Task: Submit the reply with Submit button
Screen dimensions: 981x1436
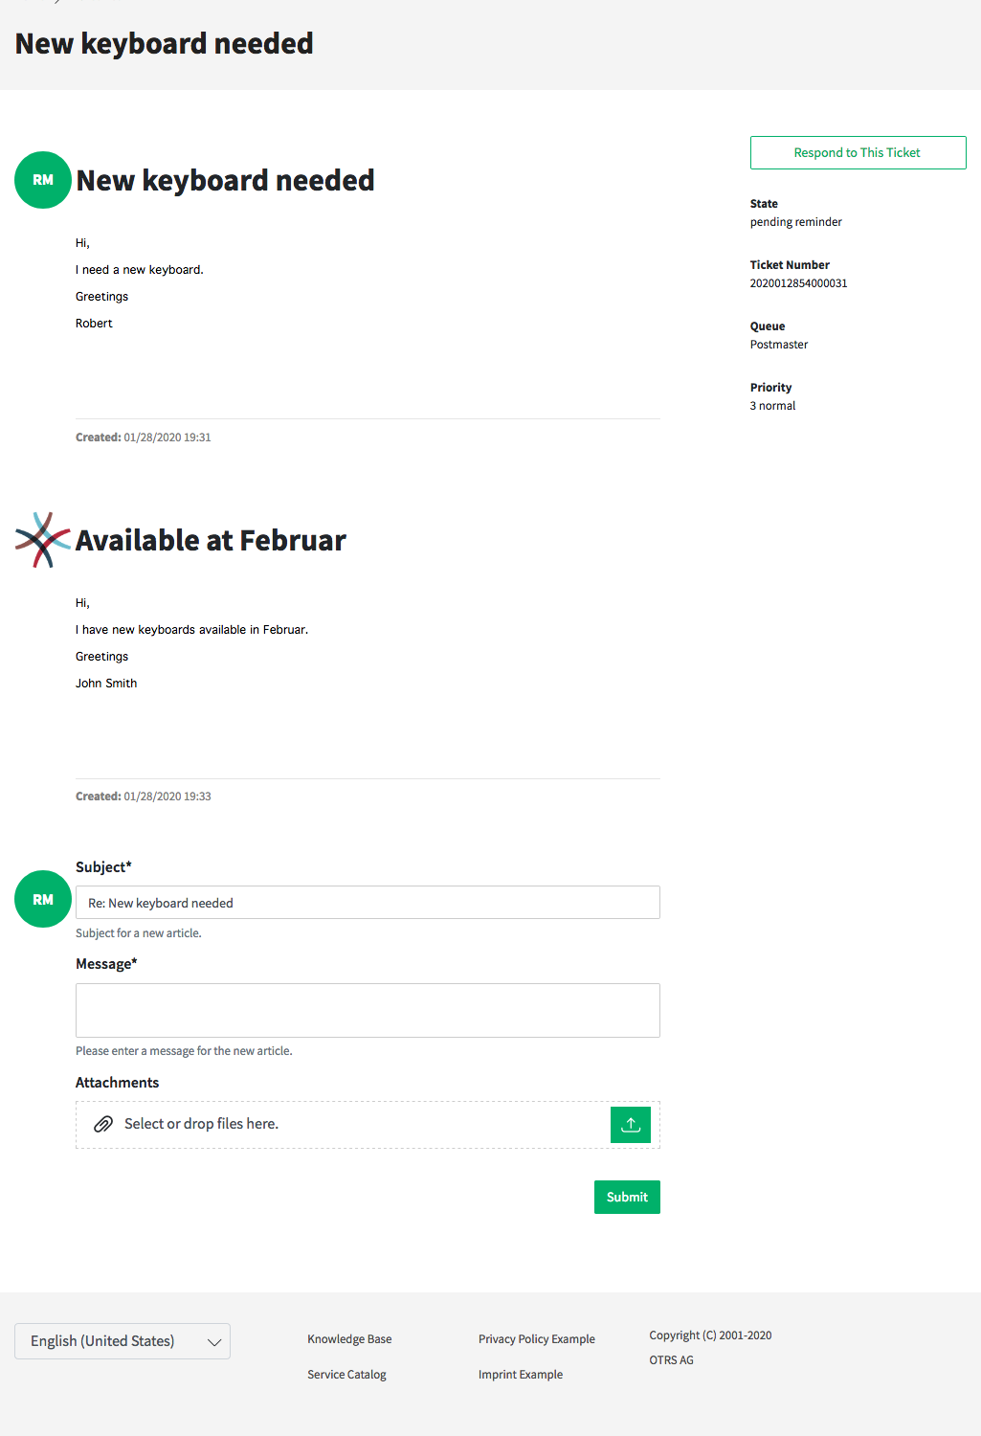Action: point(627,1197)
